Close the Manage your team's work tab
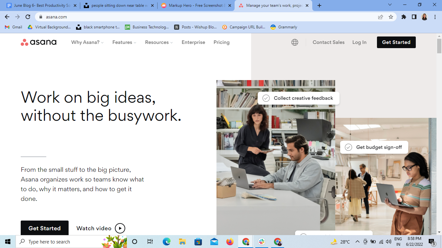Image resolution: width=442 pixels, height=248 pixels. tap(307, 5)
